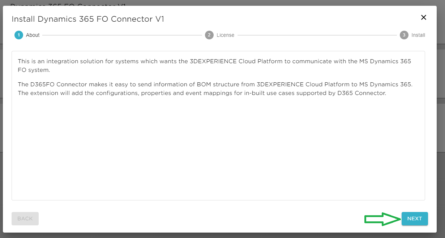The height and width of the screenshot is (238, 445).
Task: Click the progress line between License and Install
Action: pyautogui.click(x=317, y=35)
